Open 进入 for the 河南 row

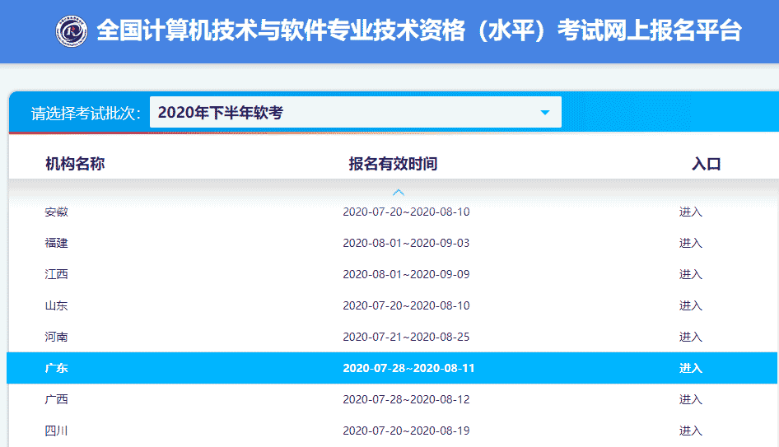690,337
